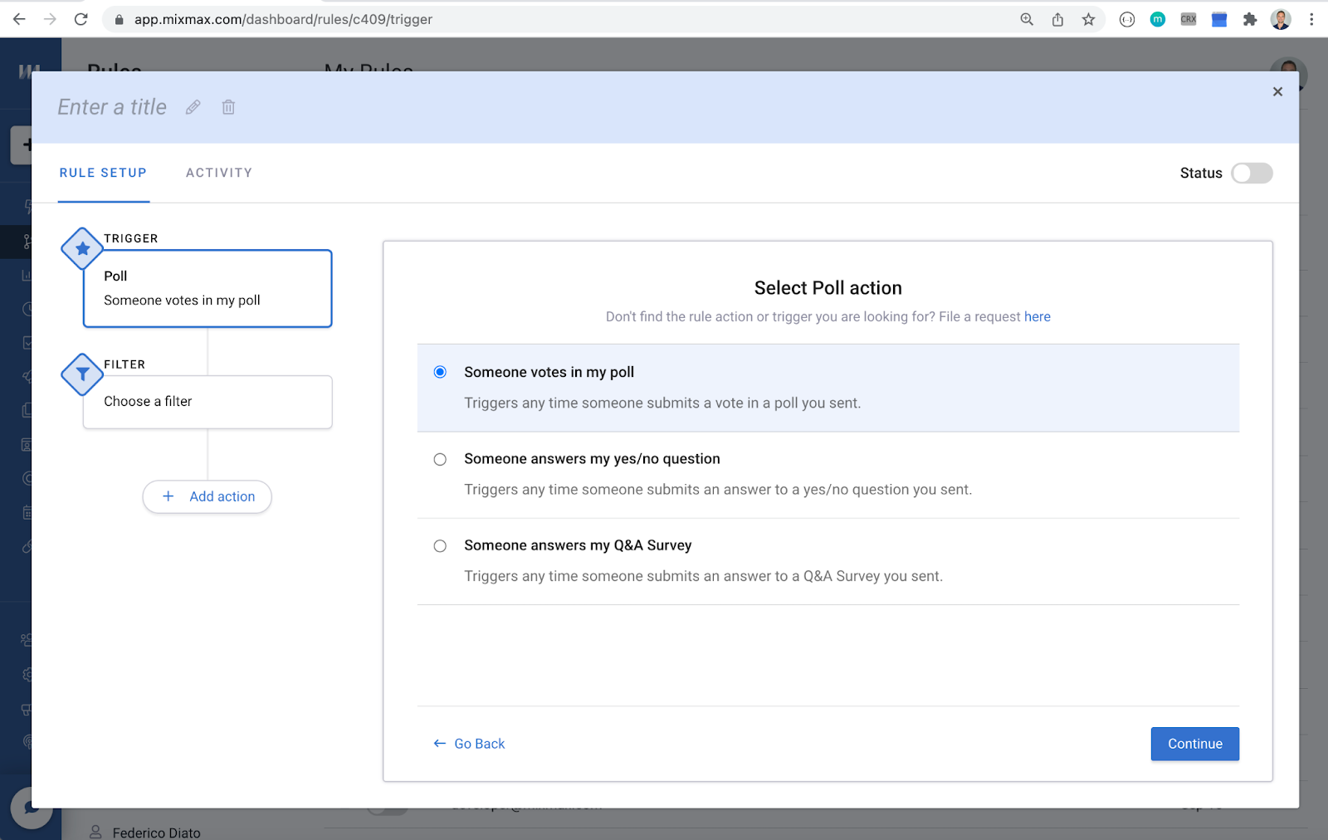Screen dimensions: 1328x840
Task: Go back to the previous browser page
Action: click(19, 19)
